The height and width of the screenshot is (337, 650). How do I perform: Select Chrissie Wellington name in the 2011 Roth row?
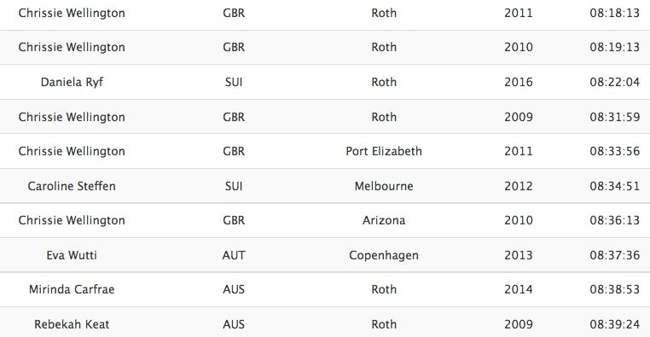point(72,14)
